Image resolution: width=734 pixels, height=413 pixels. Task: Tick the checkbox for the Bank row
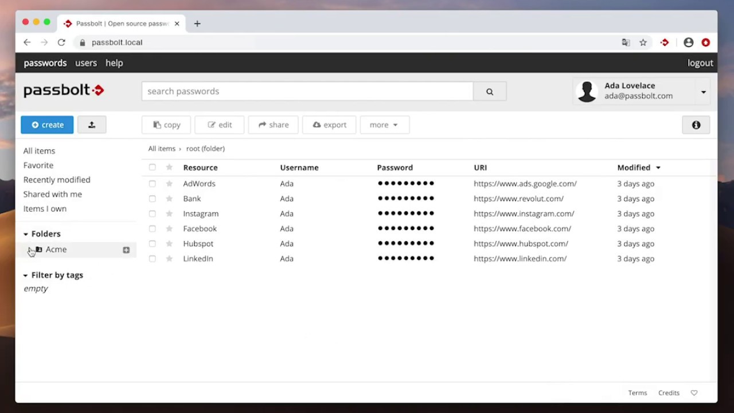(152, 198)
